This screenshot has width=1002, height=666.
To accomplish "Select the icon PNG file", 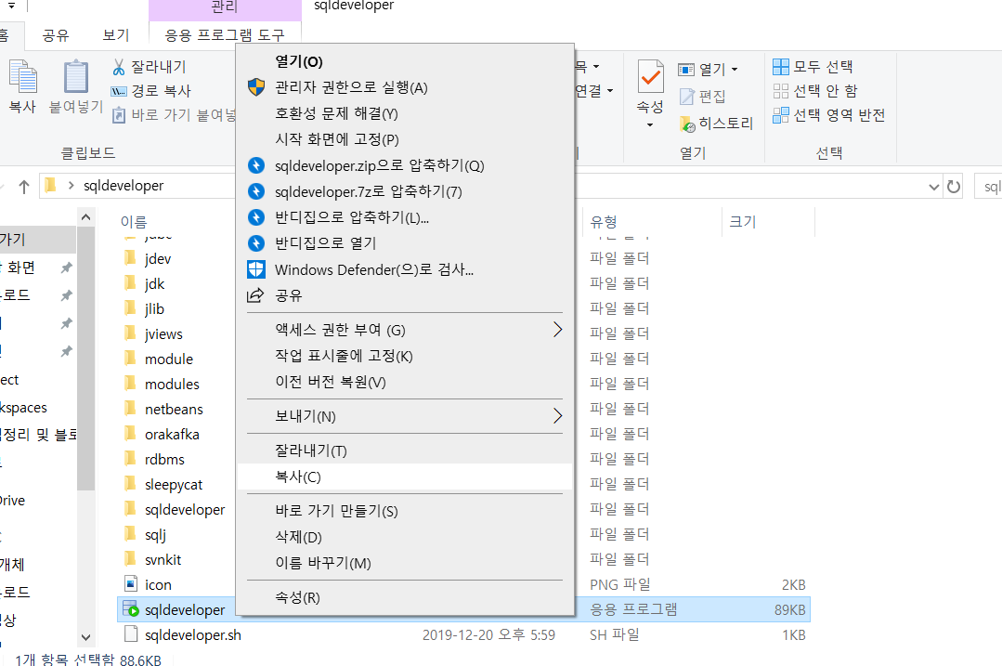I will tap(157, 585).
